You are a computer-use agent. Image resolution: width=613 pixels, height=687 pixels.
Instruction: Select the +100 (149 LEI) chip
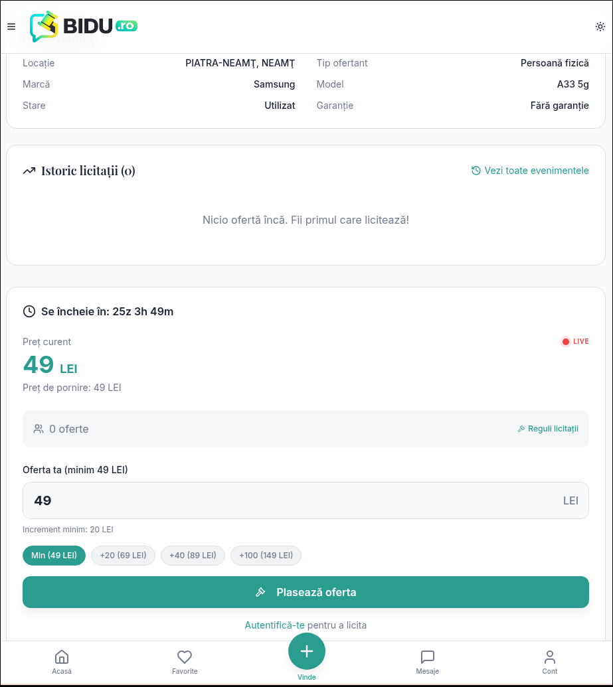pos(266,556)
